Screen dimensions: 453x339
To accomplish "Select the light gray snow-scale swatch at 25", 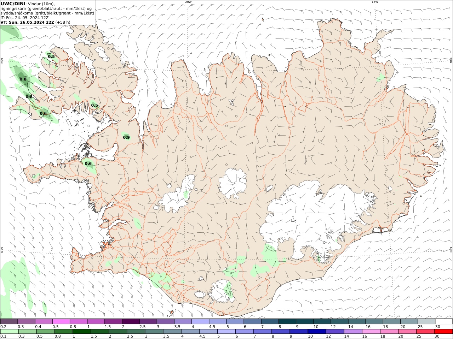I will (x=426, y=322).
